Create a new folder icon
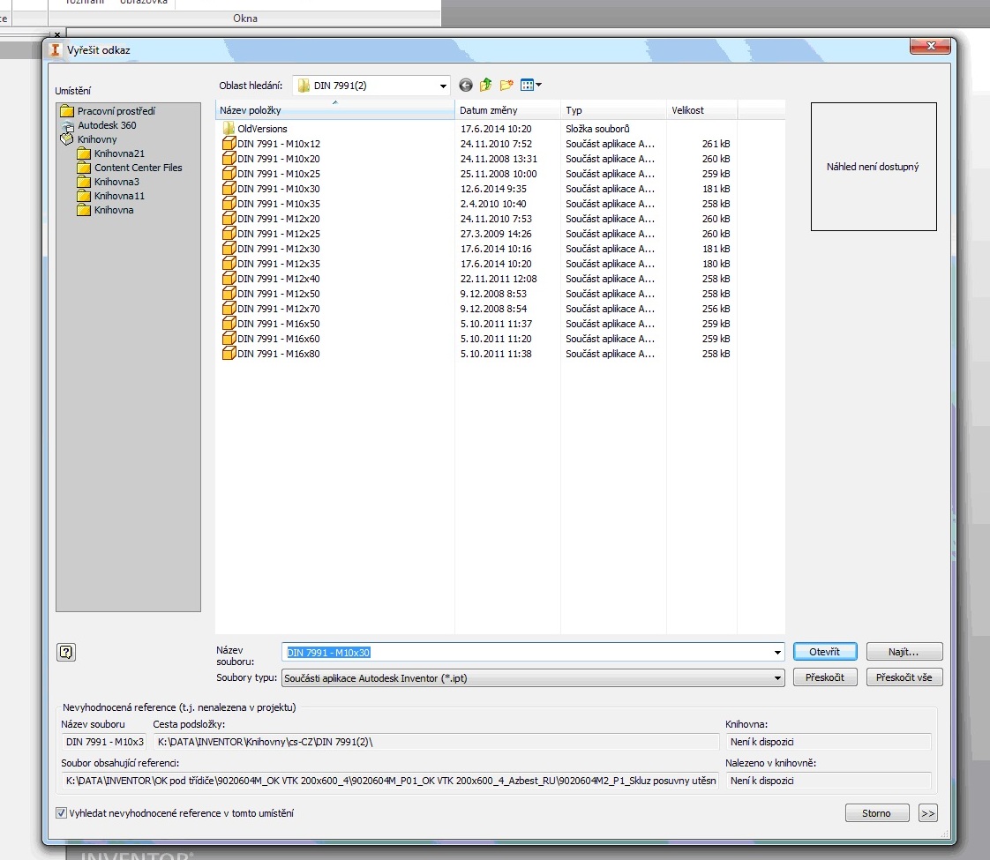This screenshot has height=860, width=990. point(506,85)
